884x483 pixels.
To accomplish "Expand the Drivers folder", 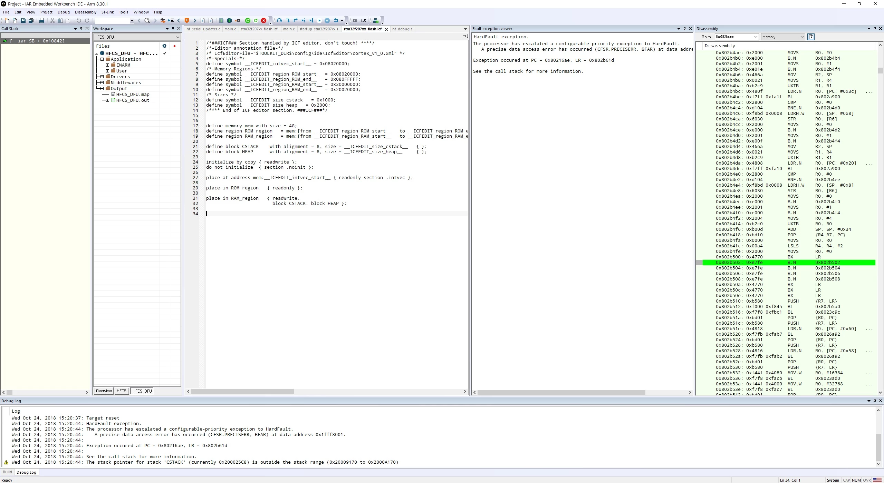I will [102, 77].
